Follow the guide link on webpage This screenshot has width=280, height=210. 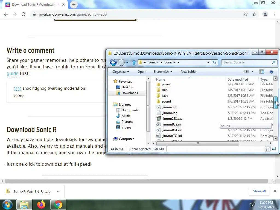13,73
